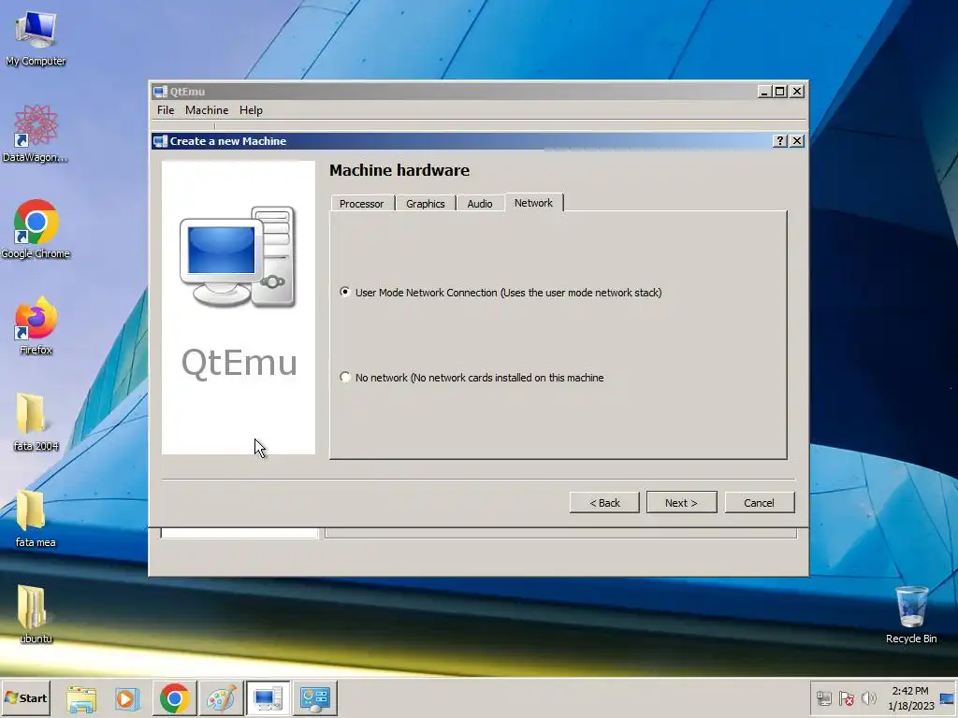Click the show desktop icon by the clock
Screen dimensions: 958x718
pyautogui.click(x=947, y=699)
